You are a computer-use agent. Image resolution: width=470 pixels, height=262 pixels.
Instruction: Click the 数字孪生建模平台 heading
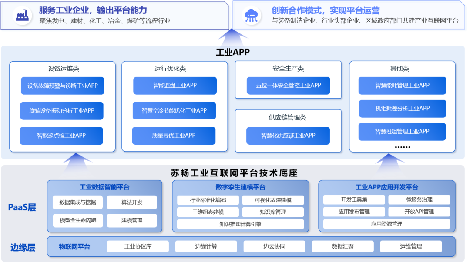240,187
